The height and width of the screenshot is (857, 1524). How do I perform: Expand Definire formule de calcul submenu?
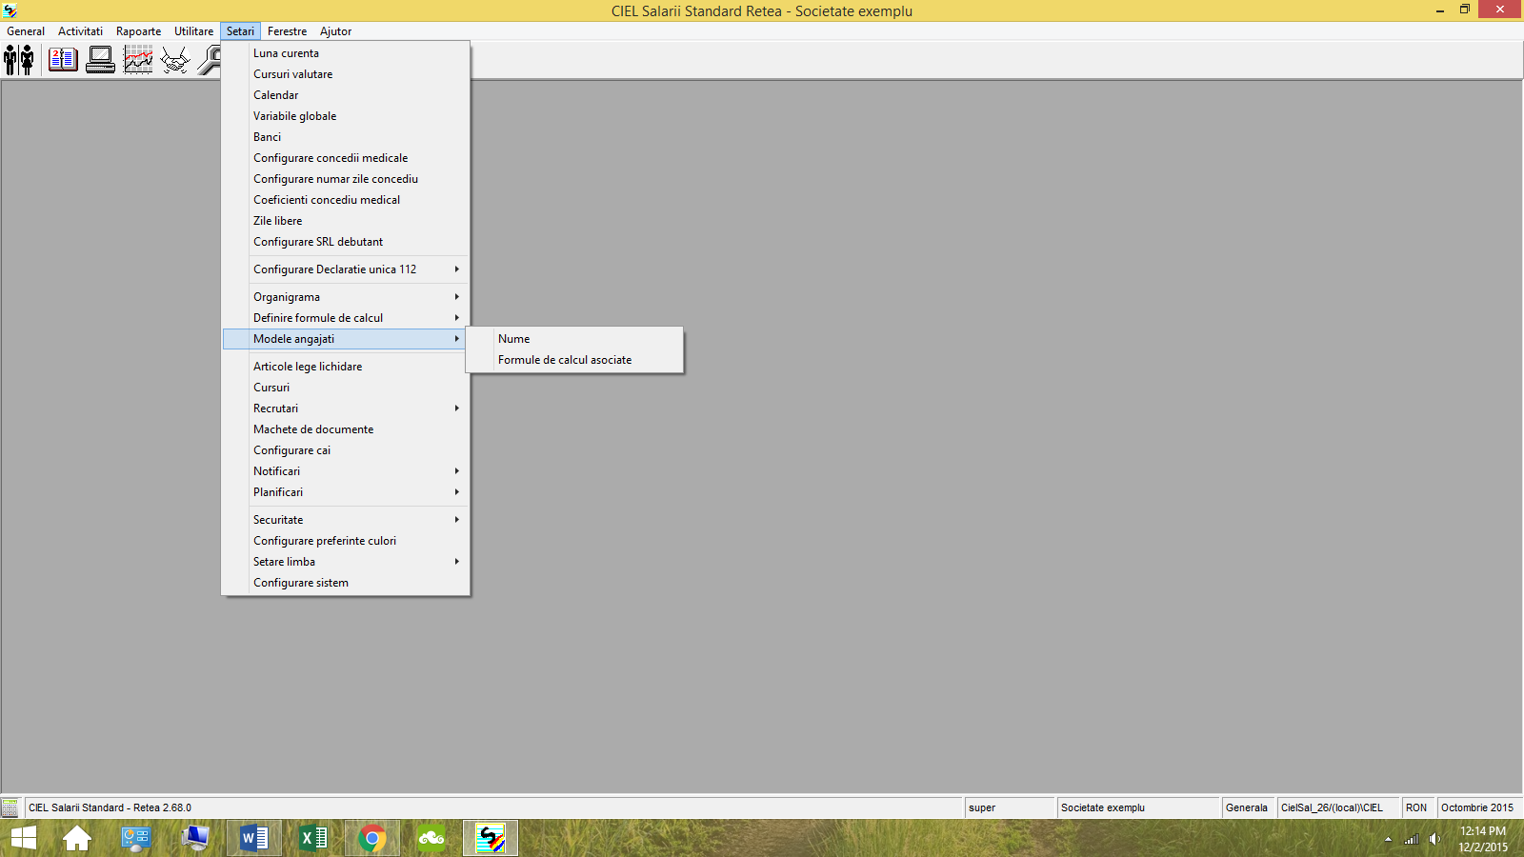pyautogui.click(x=346, y=318)
